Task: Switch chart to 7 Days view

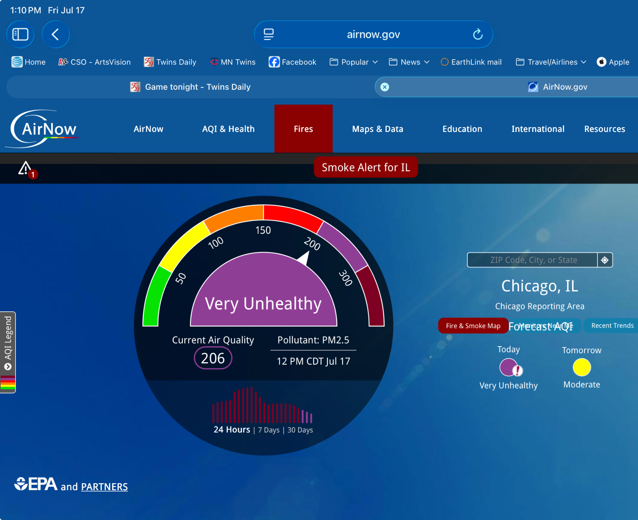Action: [x=269, y=430]
